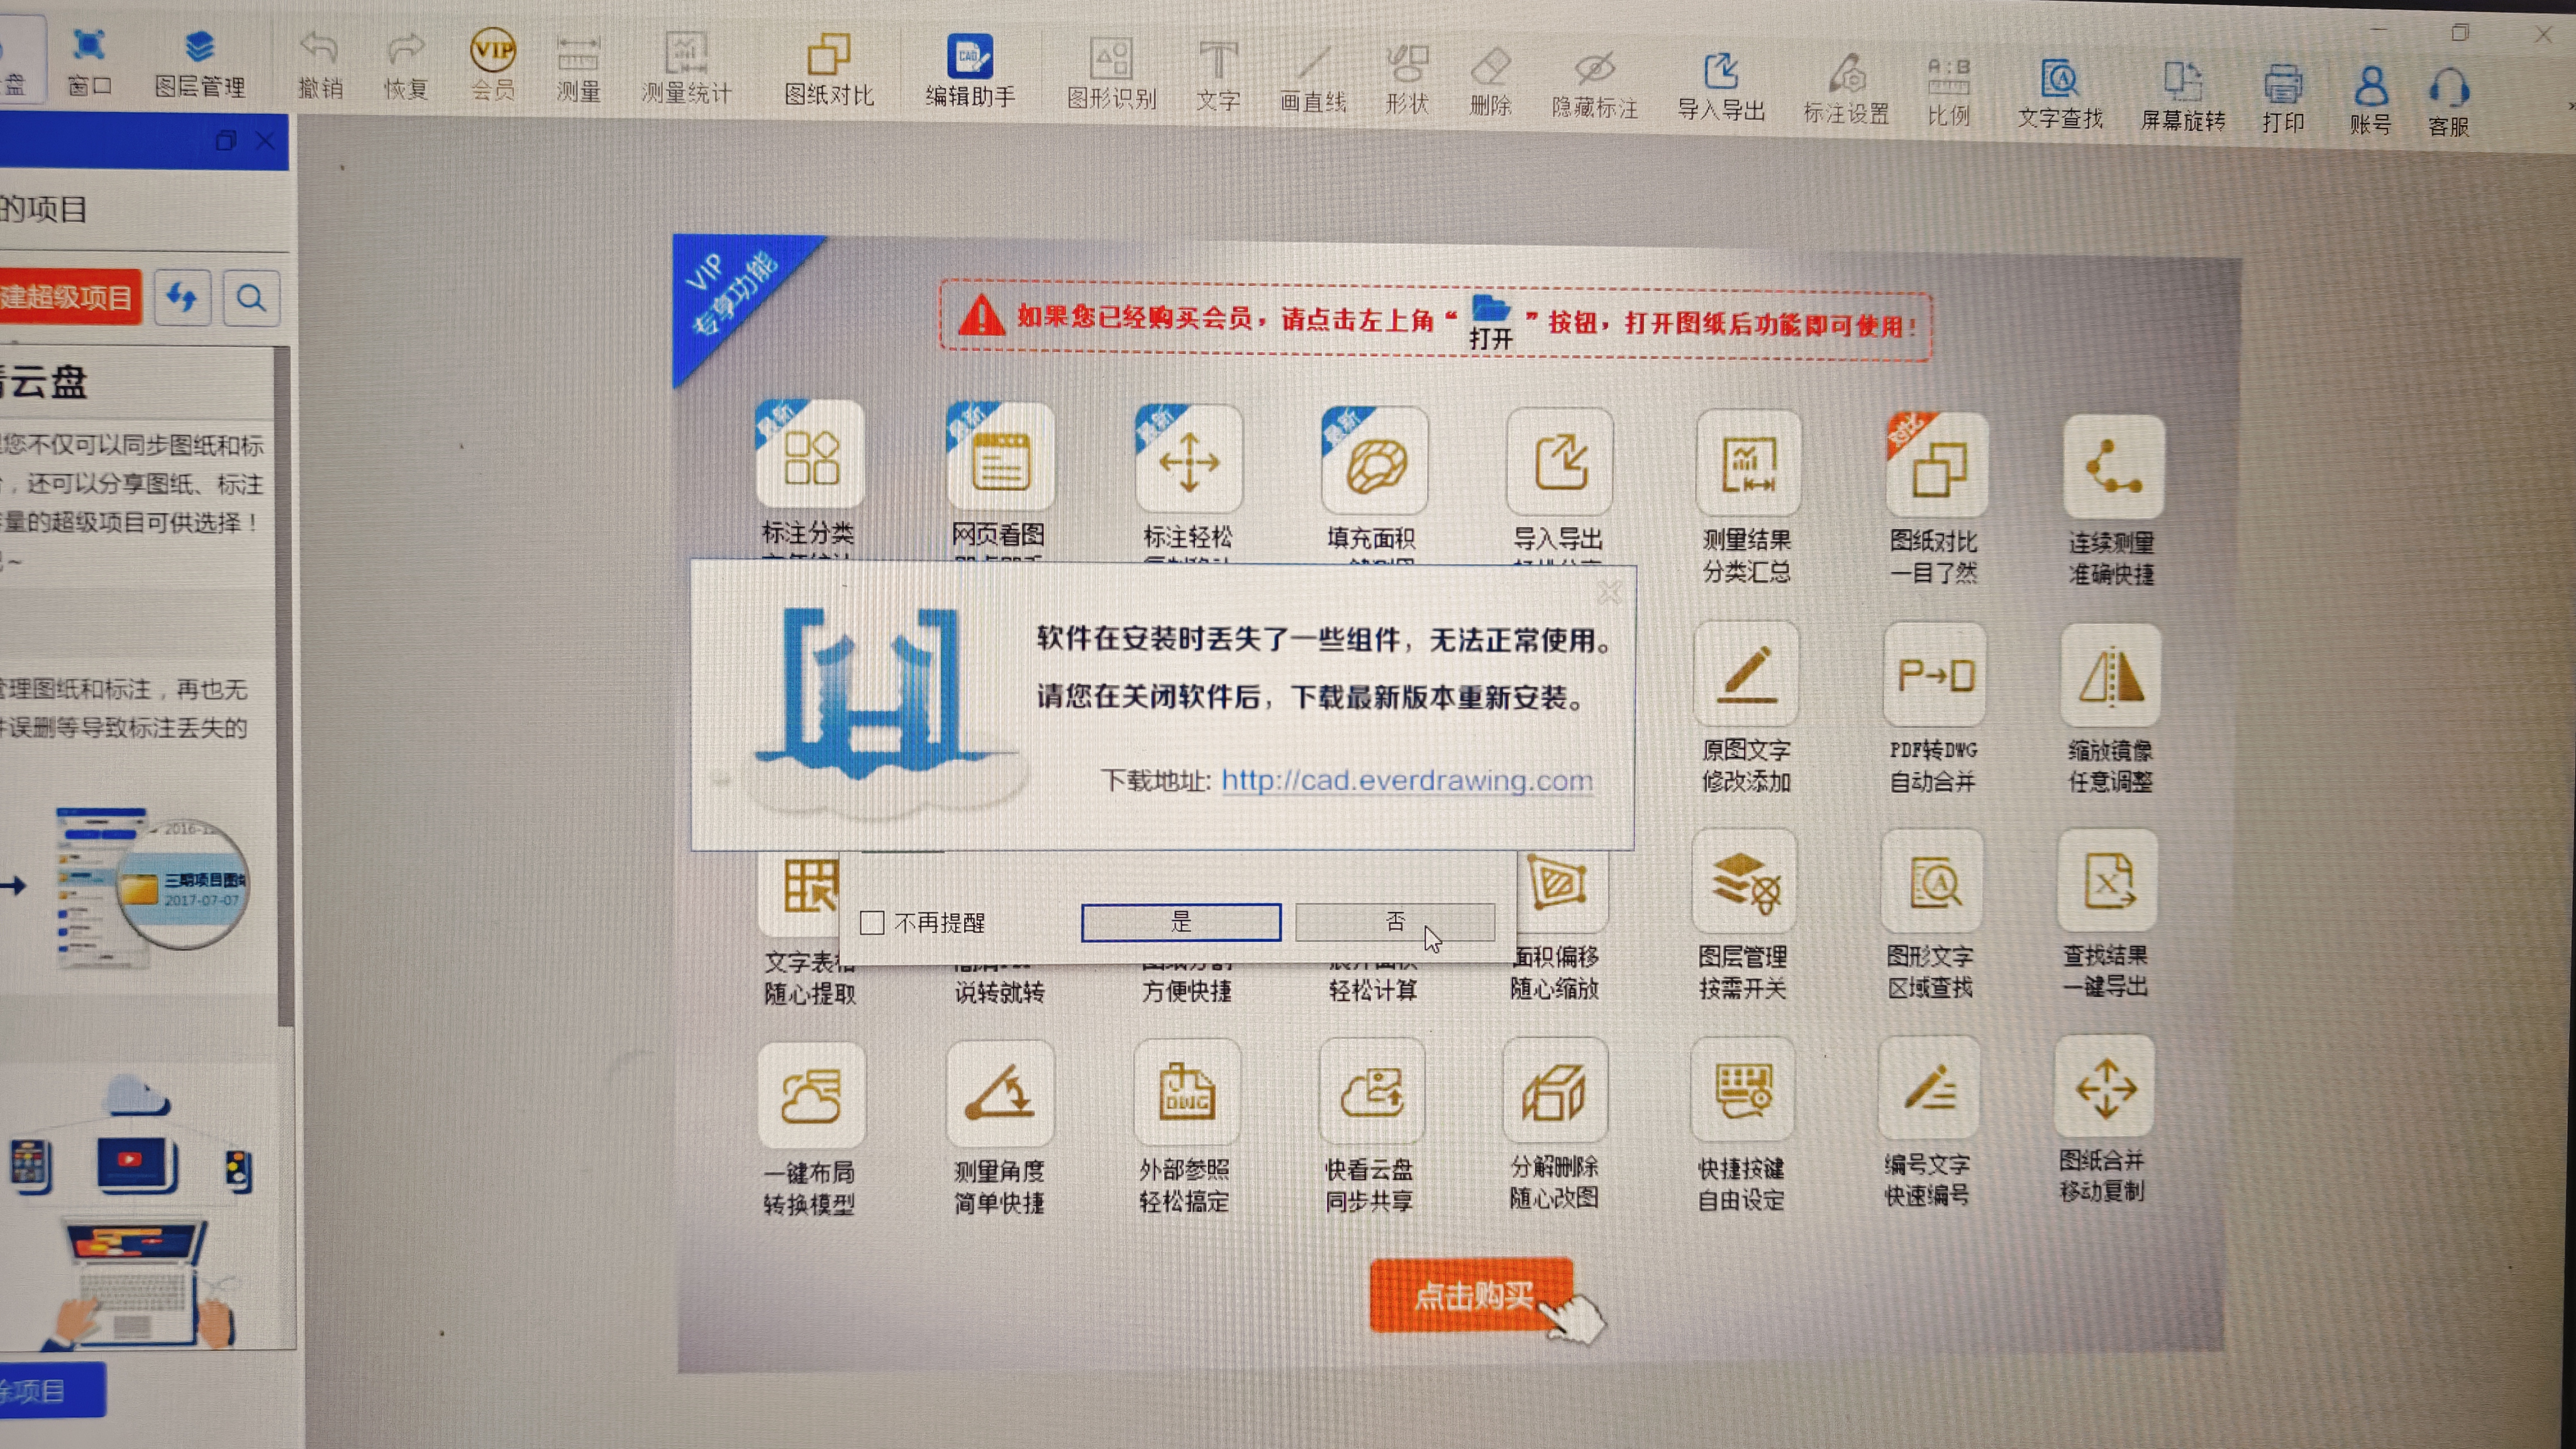
Task: Click the 查找结果 一键导出 icon
Action: 2107,881
